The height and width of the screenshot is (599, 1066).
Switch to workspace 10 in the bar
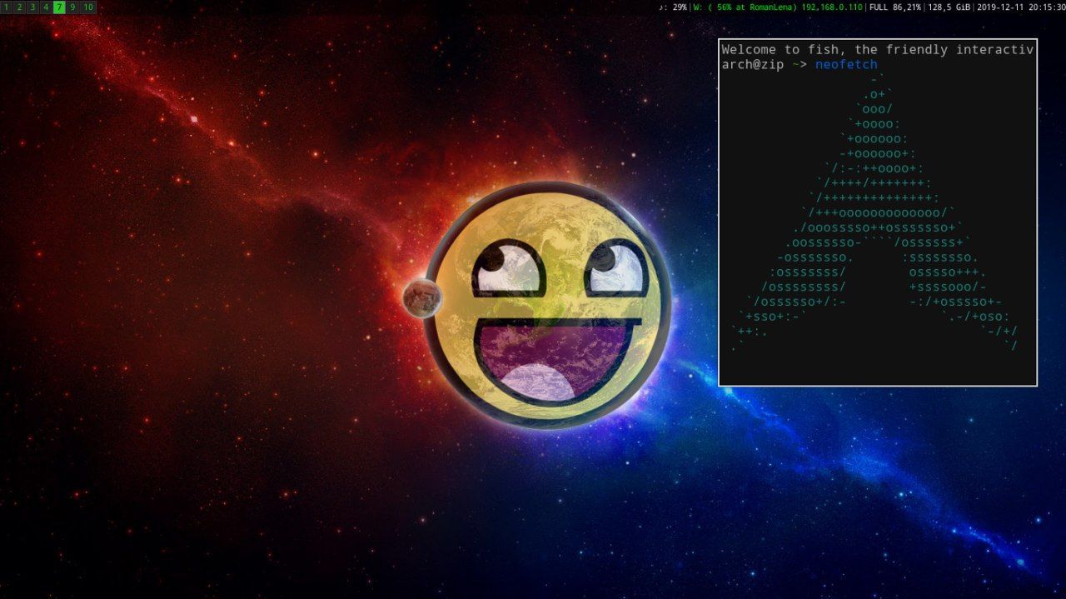point(88,7)
